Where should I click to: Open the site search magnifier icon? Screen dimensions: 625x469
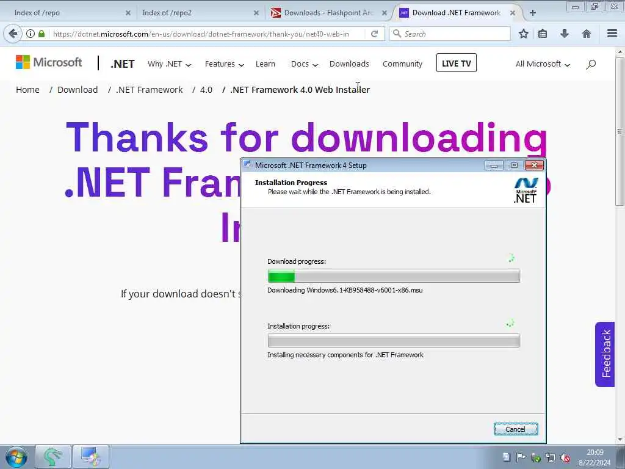click(591, 64)
